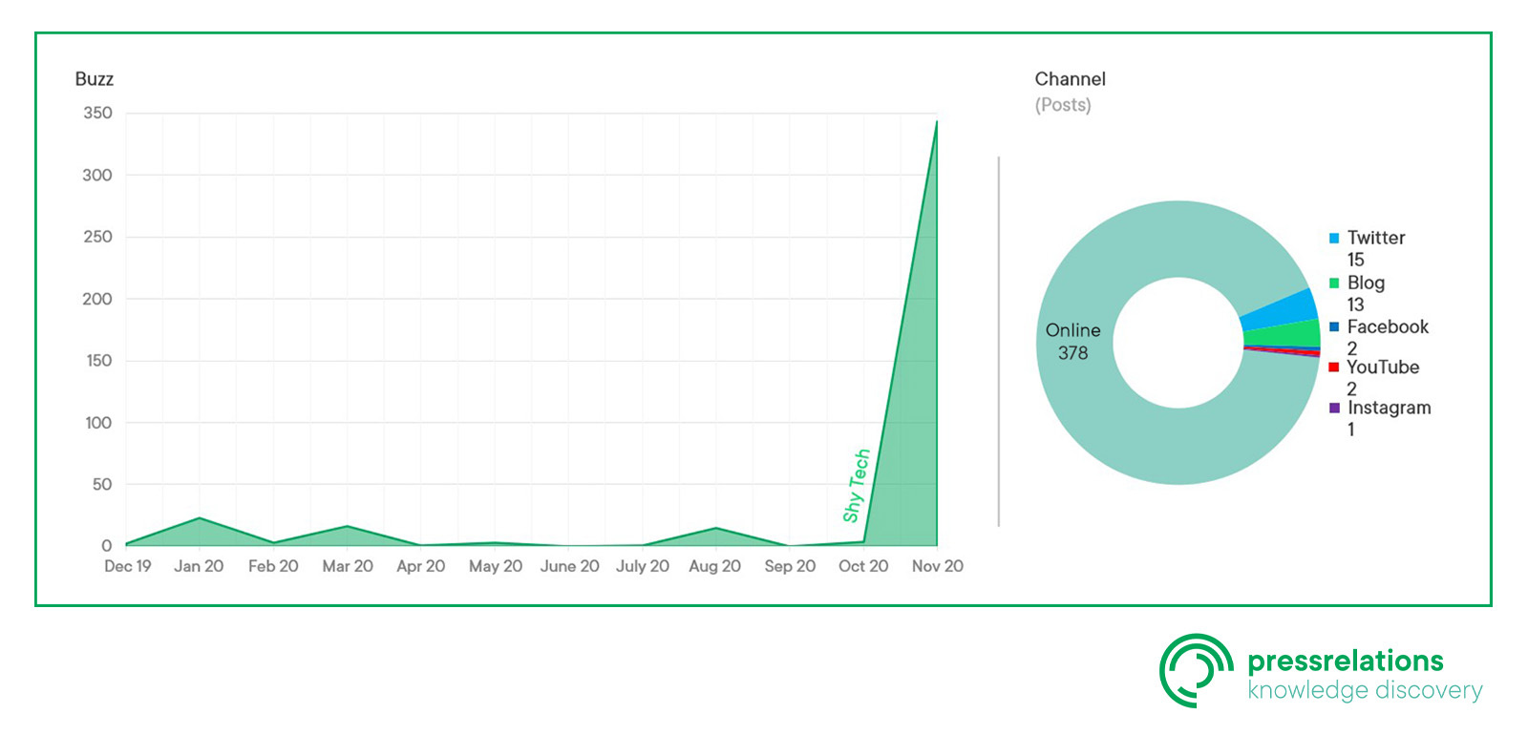The width and height of the screenshot is (1528, 735).
Task: Click the Instagram count 1
Action: pos(1351,430)
